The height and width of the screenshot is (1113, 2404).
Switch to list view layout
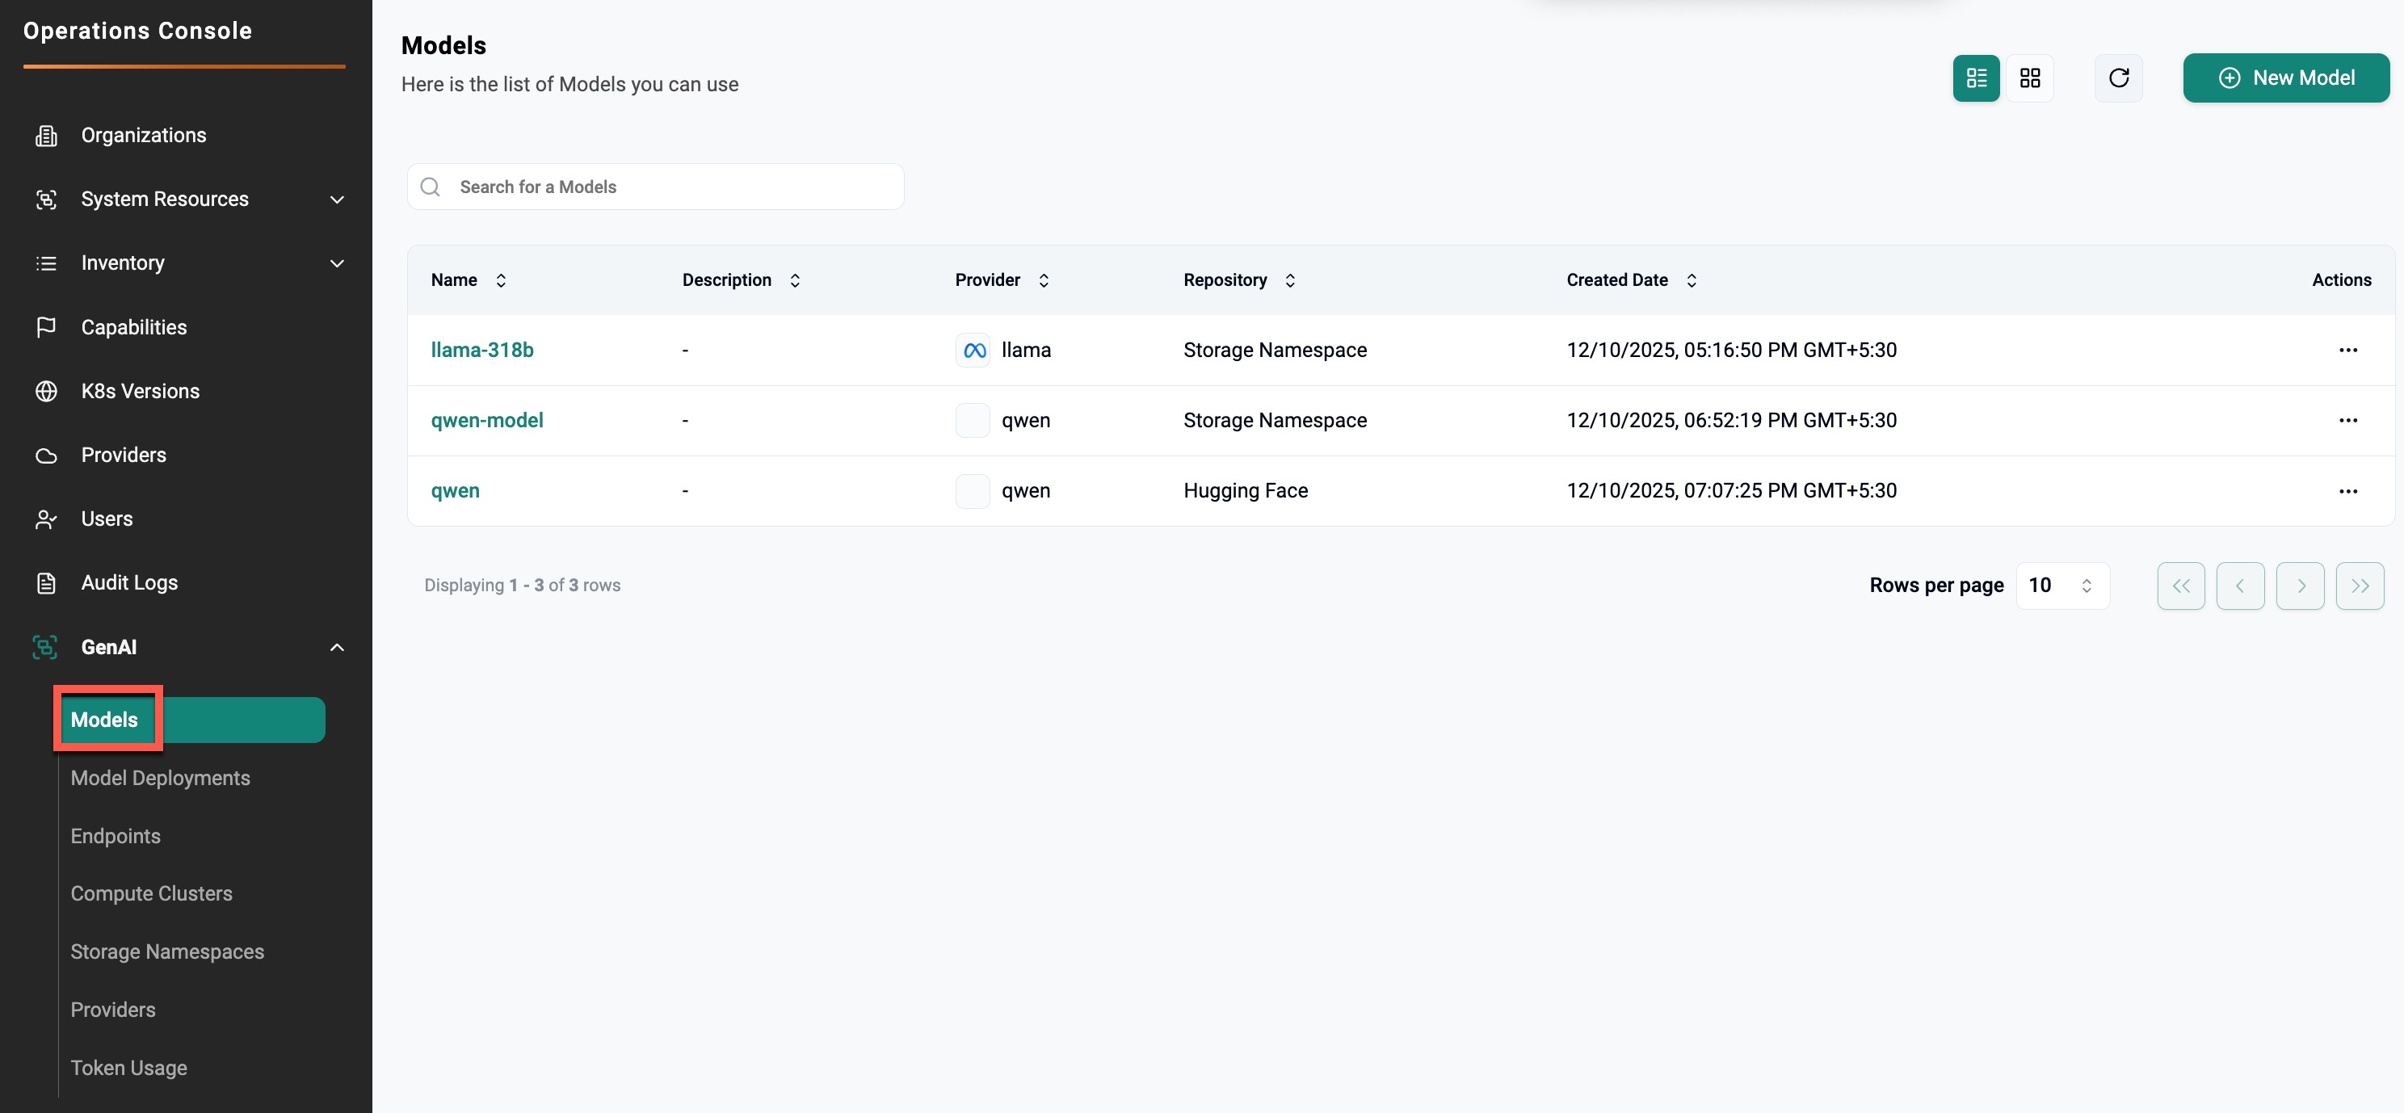[x=1976, y=78]
